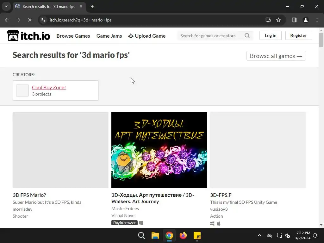The height and width of the screenshot is (243, 324).
Task: Click Chrome icon in taskbar
Action: (x=169, y=235)
